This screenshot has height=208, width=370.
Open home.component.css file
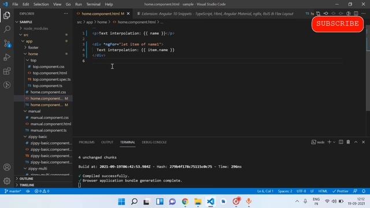[44, 92]
